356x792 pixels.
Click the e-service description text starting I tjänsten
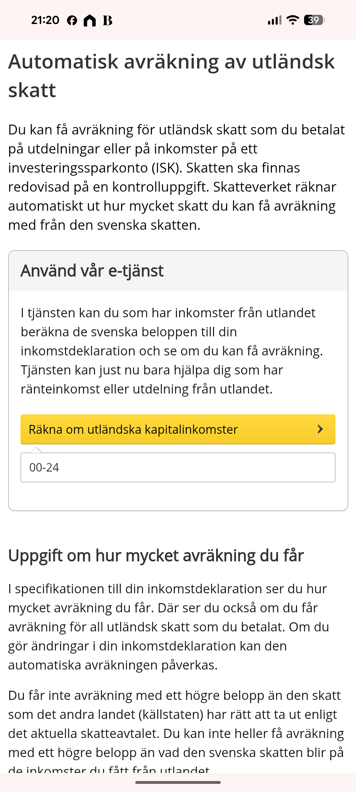coord(172,351)
